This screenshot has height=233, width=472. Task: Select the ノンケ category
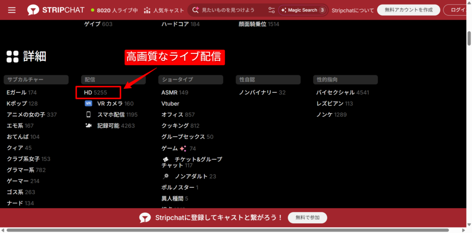click(x=331, y=114)
